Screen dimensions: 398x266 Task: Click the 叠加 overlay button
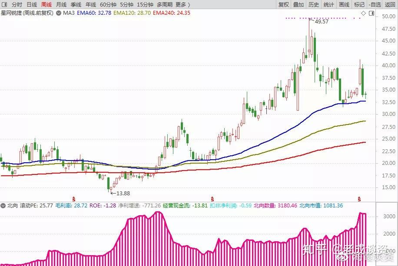(298, 5)
